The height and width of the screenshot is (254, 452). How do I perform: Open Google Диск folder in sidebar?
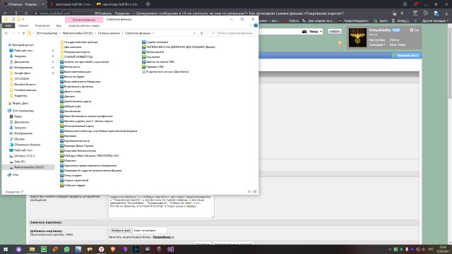click(x=22, y=73)
